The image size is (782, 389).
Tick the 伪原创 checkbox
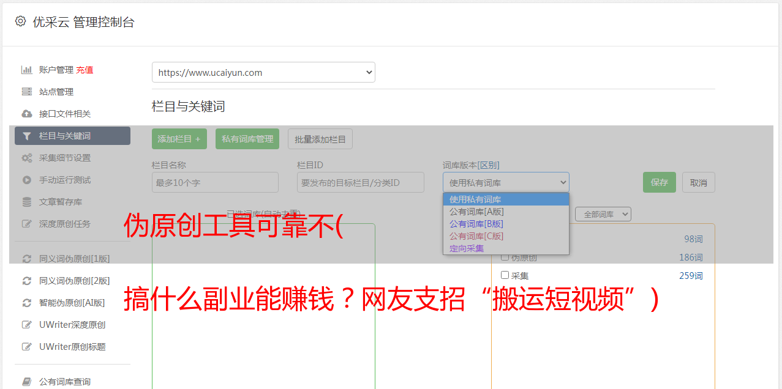[x=505, y=257]
